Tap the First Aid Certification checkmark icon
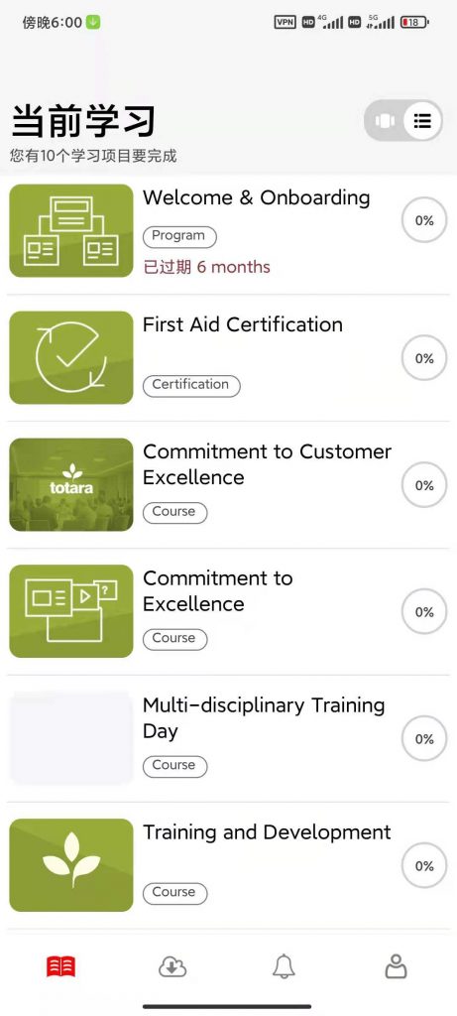Image resolution: width=457 pixels, height=1016 pixels. pos(71,357)
